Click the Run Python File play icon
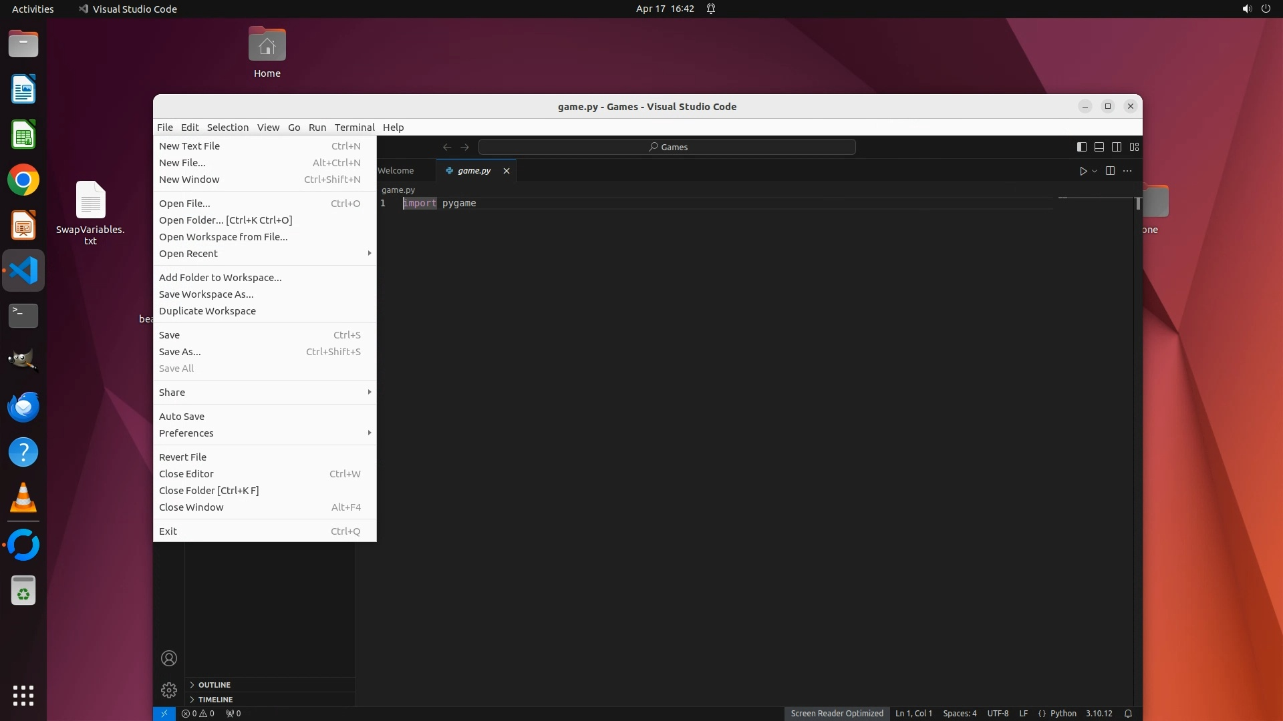 tap(1083, 171)
